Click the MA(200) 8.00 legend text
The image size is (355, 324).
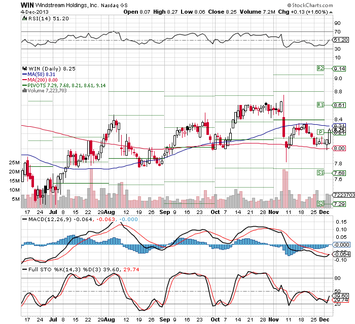point(43,80)
